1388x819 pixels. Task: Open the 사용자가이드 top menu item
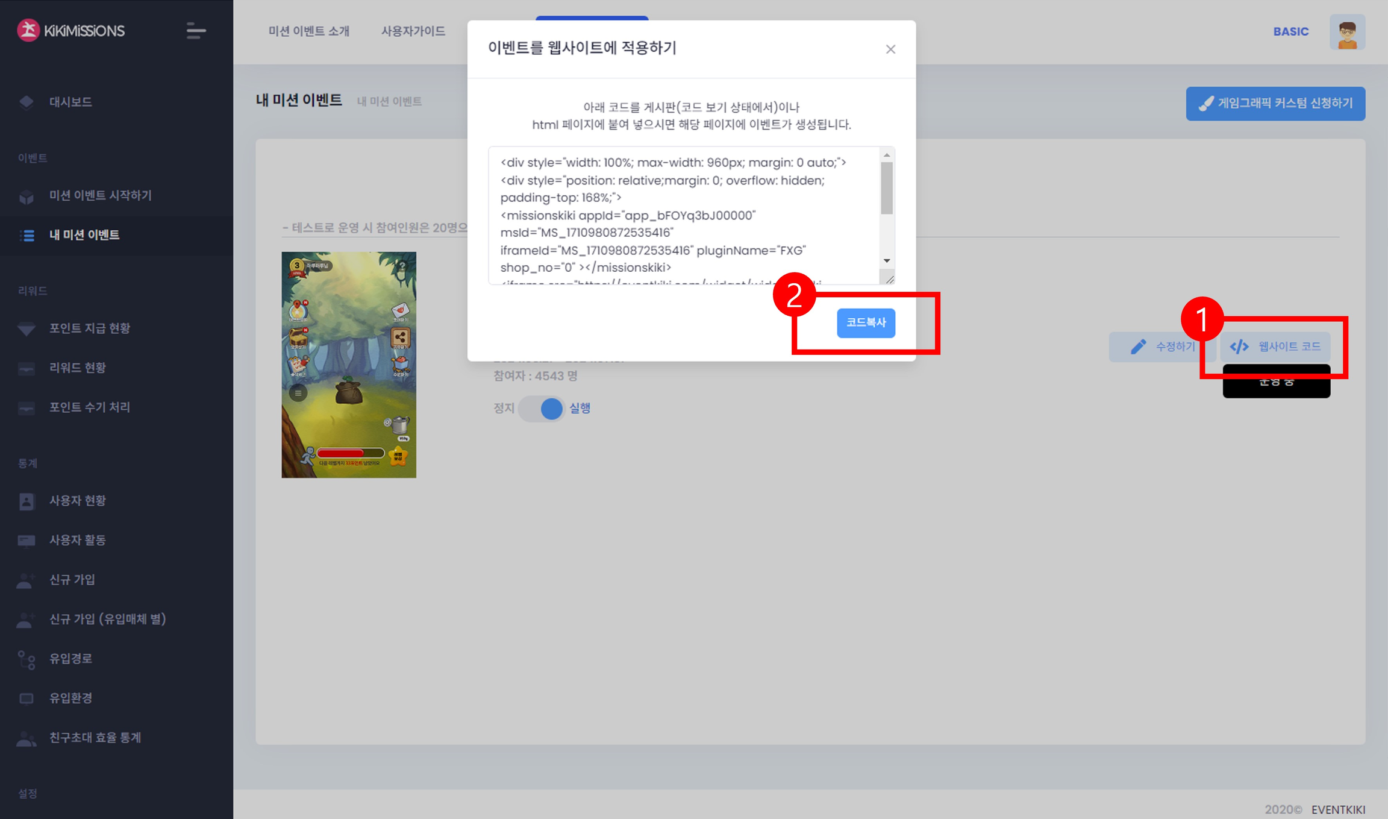[413, 31]
